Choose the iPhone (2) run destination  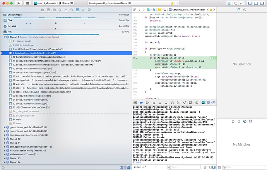[x=66, y=3]
